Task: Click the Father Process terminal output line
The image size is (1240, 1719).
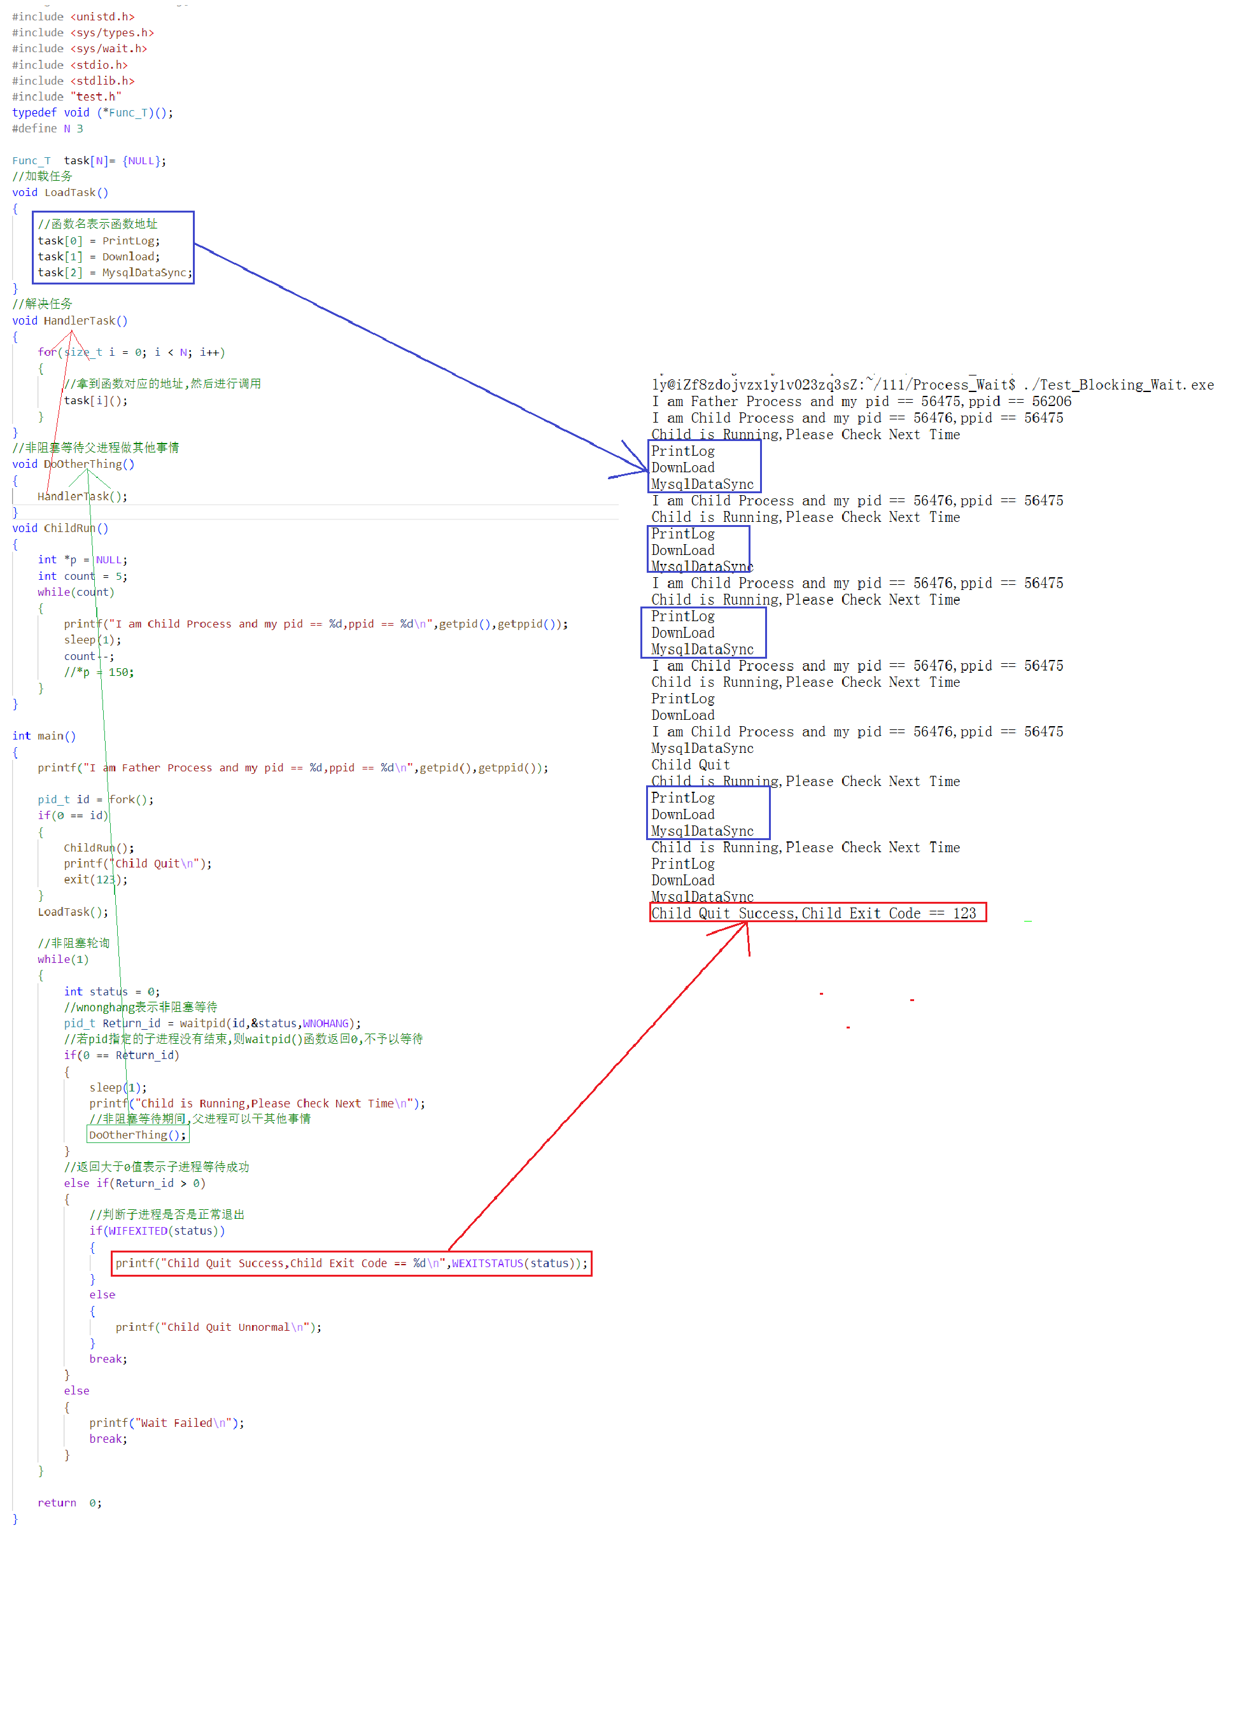Action: pyautogui.click(x=861, y=401)
